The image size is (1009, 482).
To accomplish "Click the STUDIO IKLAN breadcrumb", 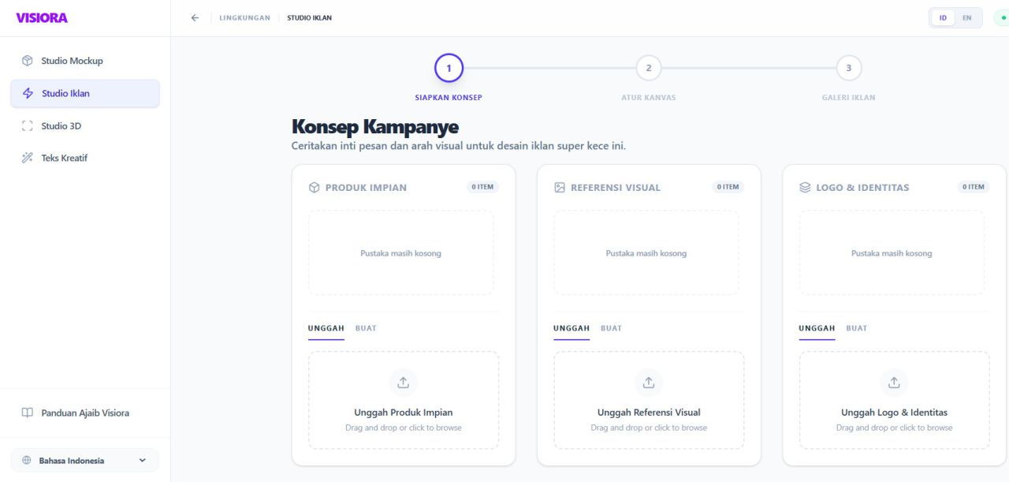I will point(310,17).
